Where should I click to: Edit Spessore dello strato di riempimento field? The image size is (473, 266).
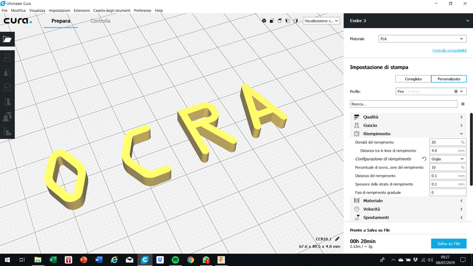pyautogui.click(x=447, y=184)
